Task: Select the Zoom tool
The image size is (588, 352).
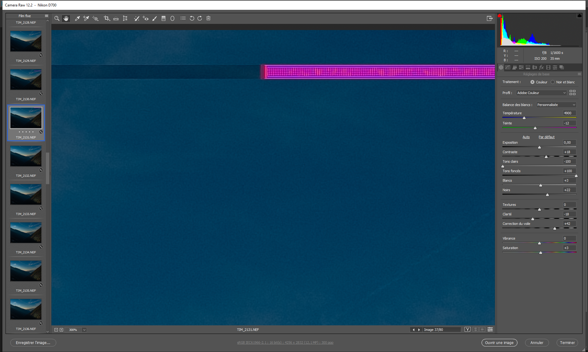Action: (x=57, y=18)
